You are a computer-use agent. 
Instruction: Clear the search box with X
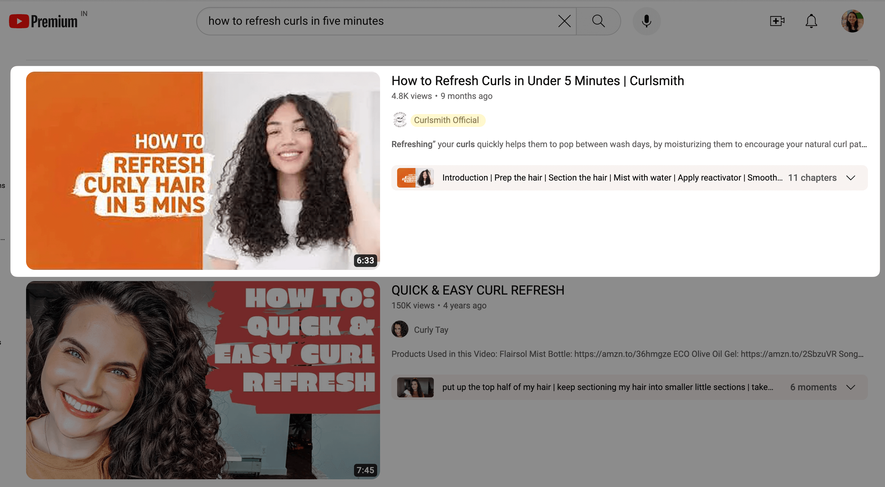(x=564, y=21)
